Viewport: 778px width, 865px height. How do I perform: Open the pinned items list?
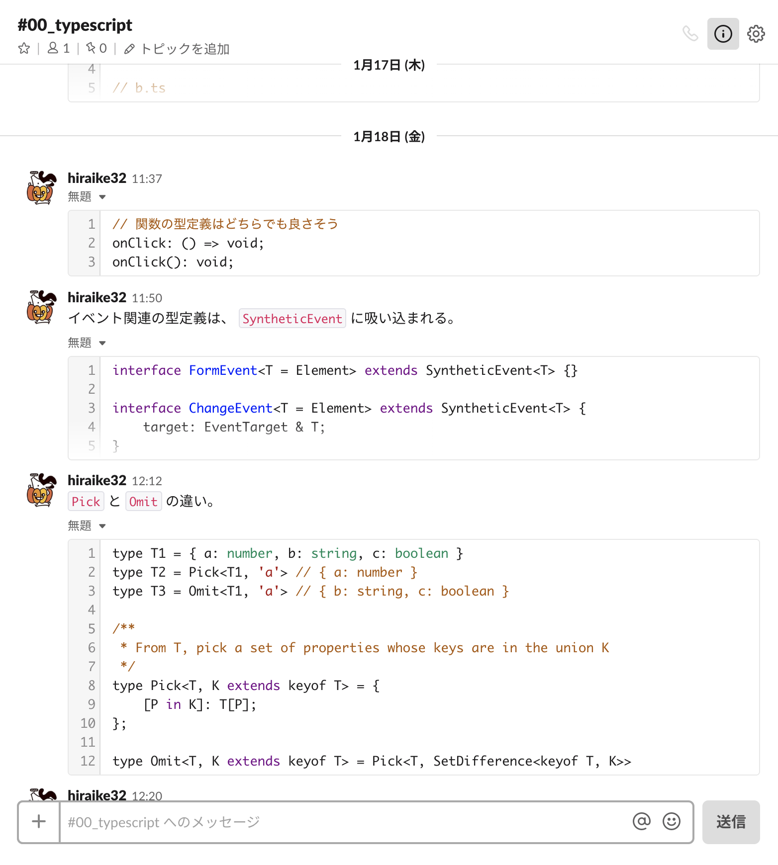pyautogui.click(x=97, y=48)
